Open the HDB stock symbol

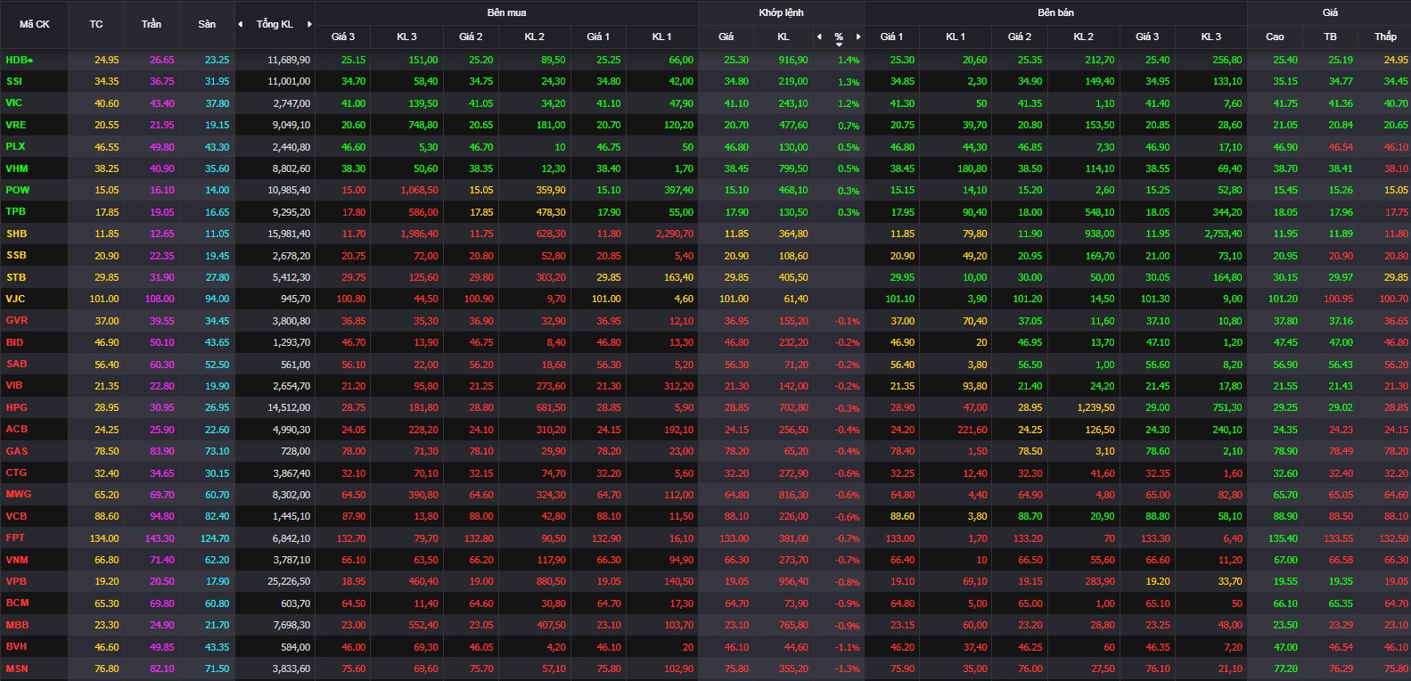pos(19,60)
